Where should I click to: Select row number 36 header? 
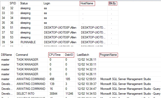[3, 28]
